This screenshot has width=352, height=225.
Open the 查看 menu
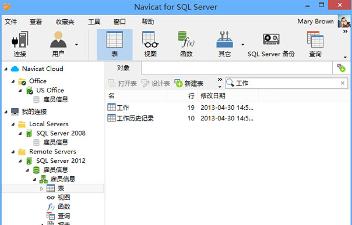point(36,22)
